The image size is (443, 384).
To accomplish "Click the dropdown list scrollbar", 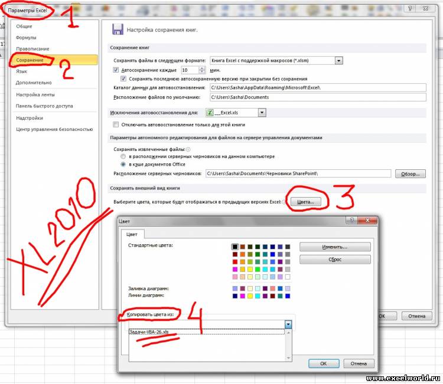I will (288, 345).
